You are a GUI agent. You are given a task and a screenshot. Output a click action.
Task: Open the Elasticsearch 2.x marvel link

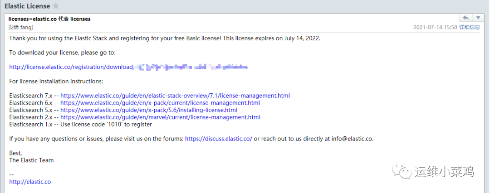[160, 117]
